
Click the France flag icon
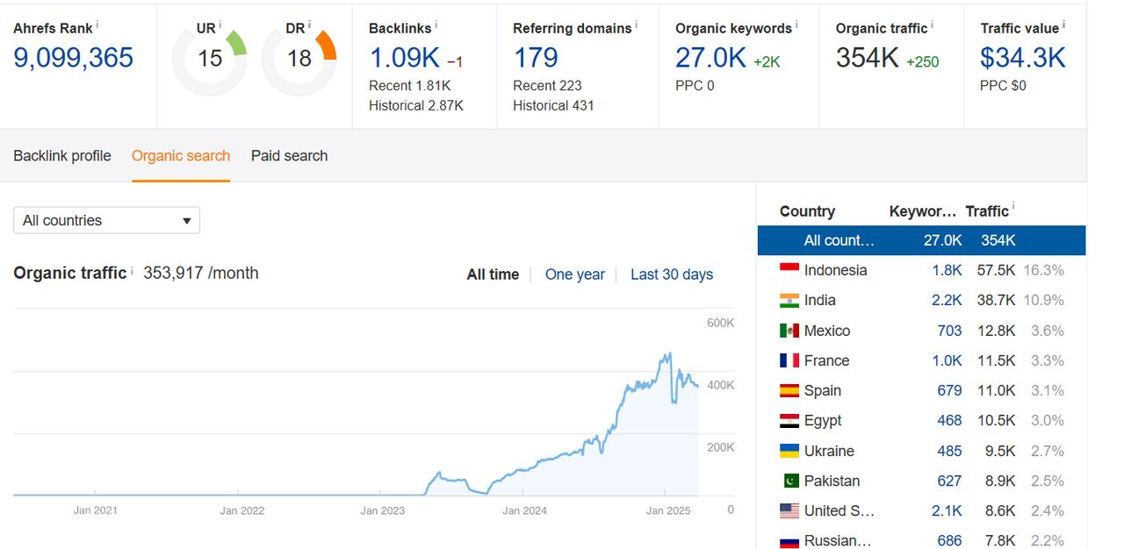(x=789, y=360)
